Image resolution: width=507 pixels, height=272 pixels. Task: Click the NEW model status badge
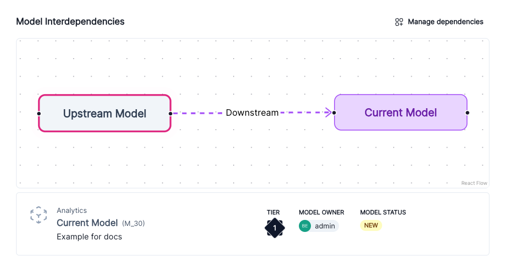point(371,225)
